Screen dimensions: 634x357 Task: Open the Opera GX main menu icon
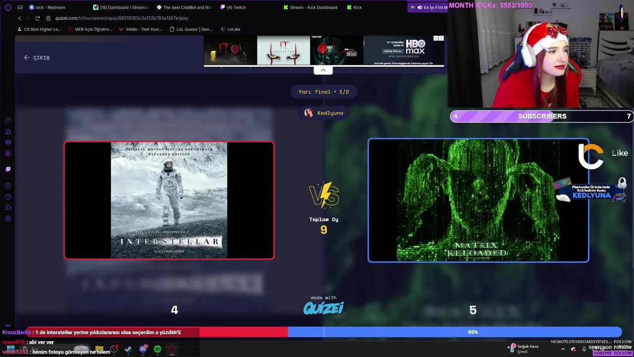tap(8, 7)
